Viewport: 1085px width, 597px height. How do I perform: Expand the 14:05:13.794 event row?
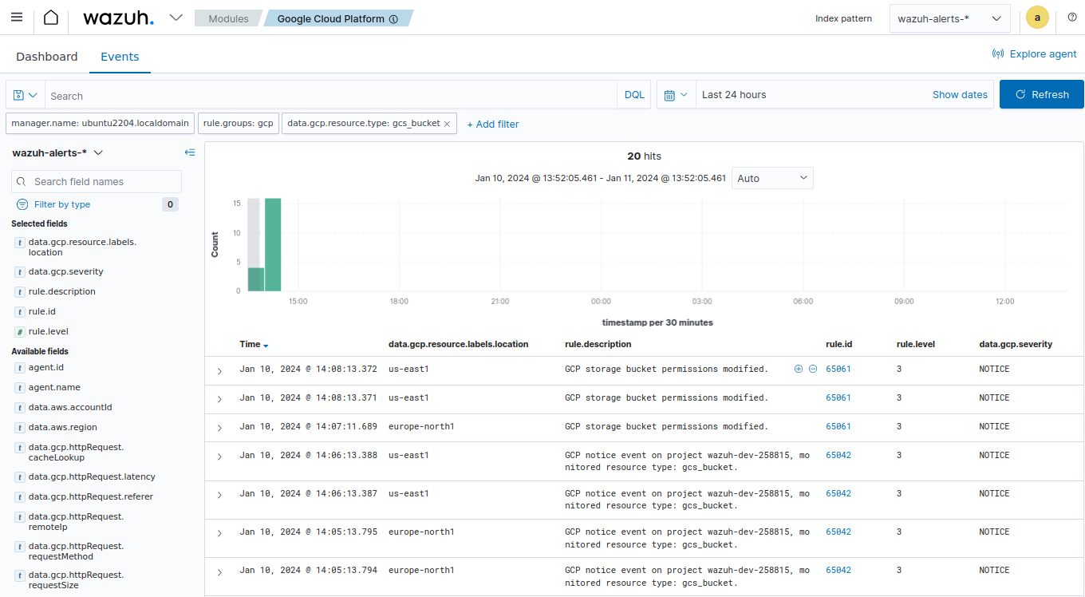(x=219, y=572)
